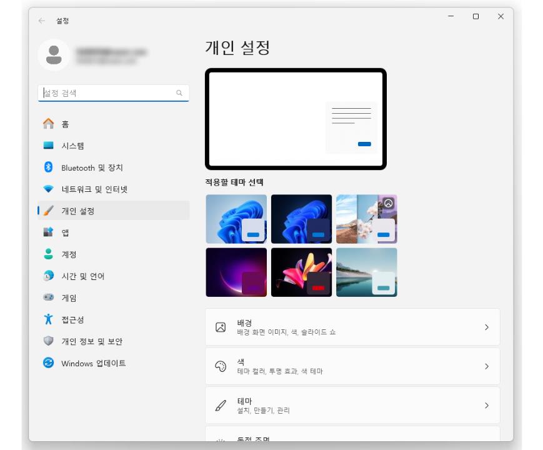Apply the flower spotlight theme

point(366,219)
